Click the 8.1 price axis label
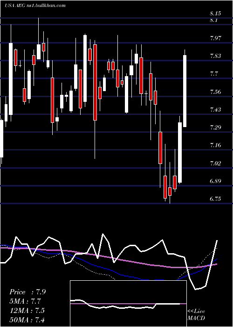 point(213,20)
